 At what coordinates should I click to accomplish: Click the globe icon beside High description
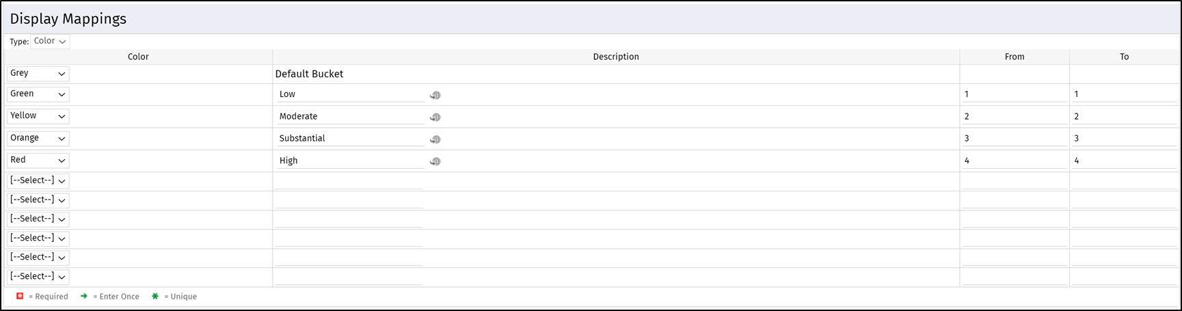(x=435, y=162)
